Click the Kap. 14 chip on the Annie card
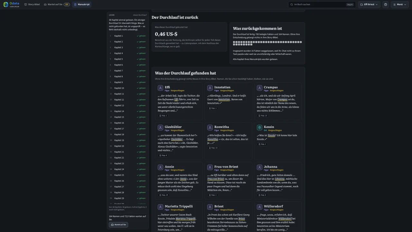This screenshot has width=412, height=232. (x=163, y=195)
